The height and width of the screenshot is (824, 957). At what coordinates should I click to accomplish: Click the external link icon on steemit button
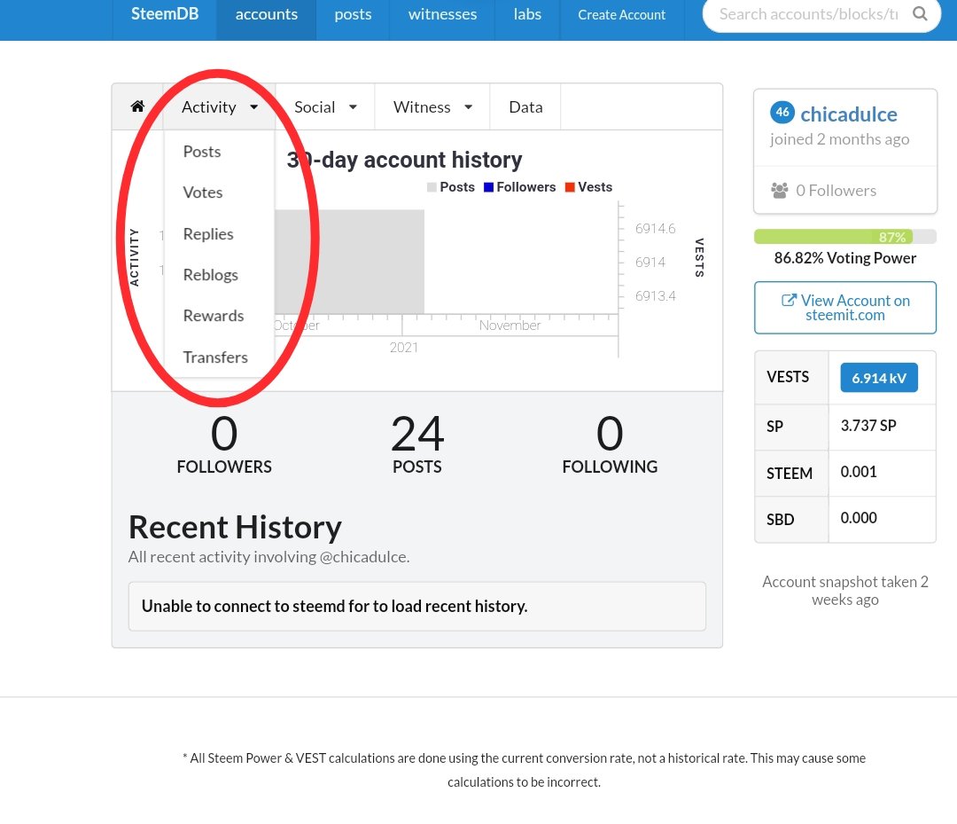point(789,300)
